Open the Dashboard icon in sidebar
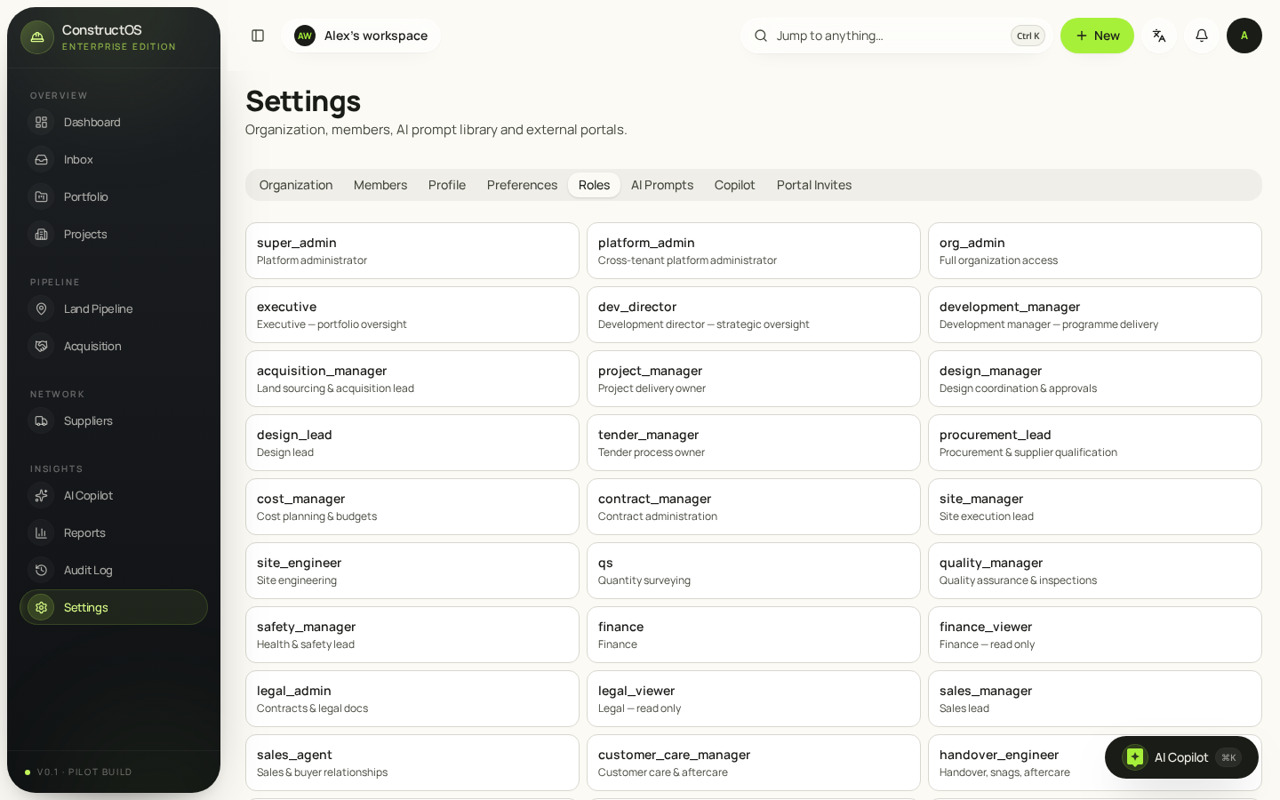The height and width of the screenshot is (800, 1280). point(41,122)
